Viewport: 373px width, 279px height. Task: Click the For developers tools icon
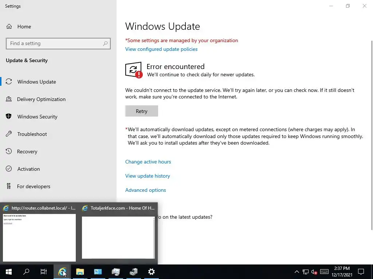click(9, 186)
